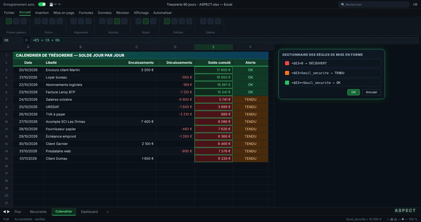Click the Rechercher search field
This screenshot has width=421, height=222.
point(374,4)
